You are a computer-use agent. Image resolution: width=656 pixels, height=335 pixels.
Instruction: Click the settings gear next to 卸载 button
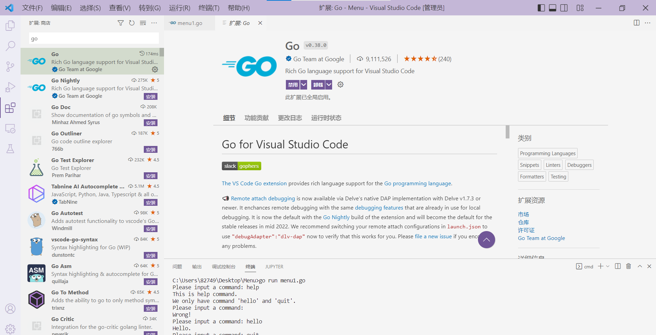[x=340, y=84]
